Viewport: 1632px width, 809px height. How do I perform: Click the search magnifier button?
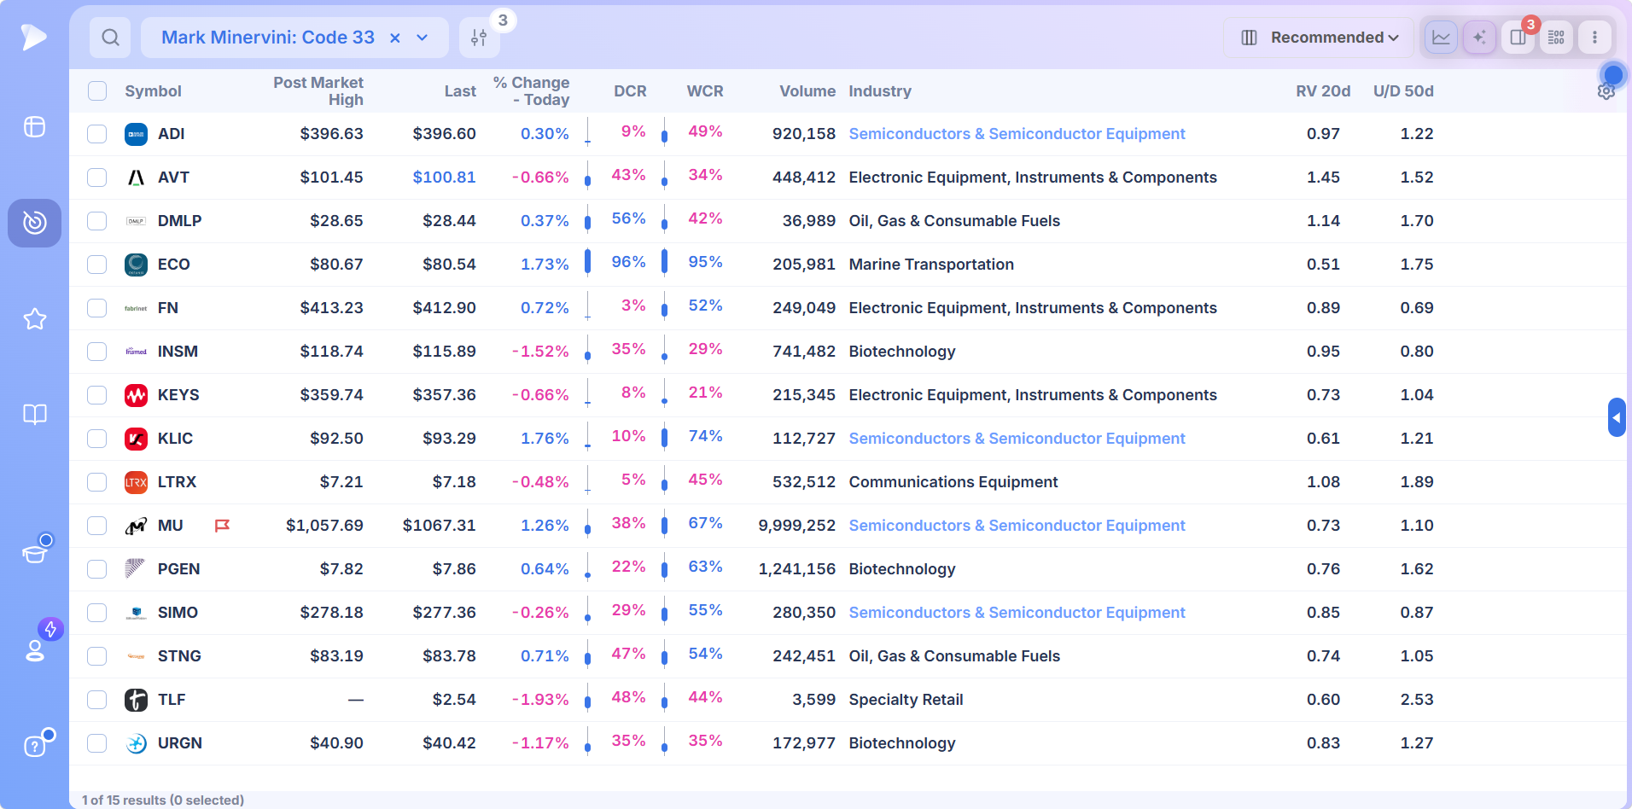tap(110, 38)
